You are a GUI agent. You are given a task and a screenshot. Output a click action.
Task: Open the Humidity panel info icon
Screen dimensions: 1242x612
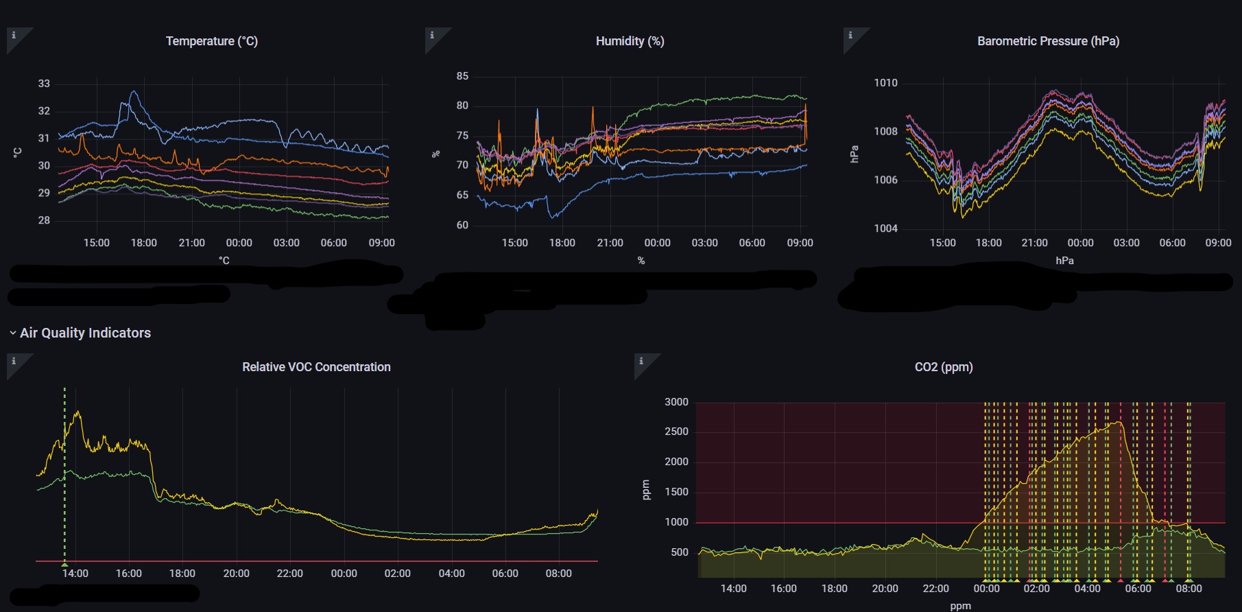click(x=432, y=35)
